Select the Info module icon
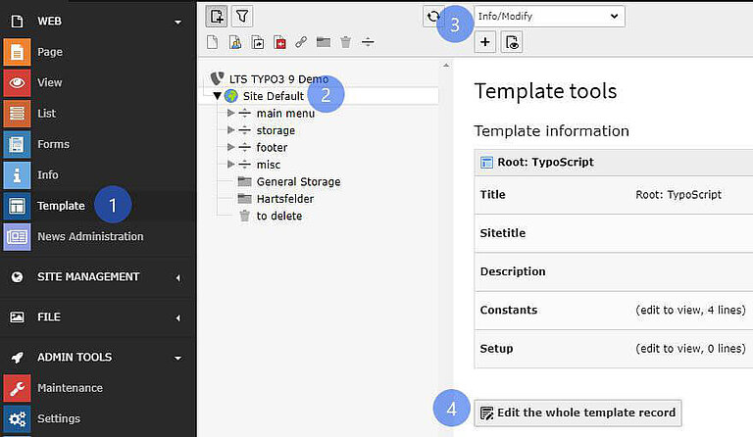The image size is (753, 437). pyautogui.click(x=17, y=174)
